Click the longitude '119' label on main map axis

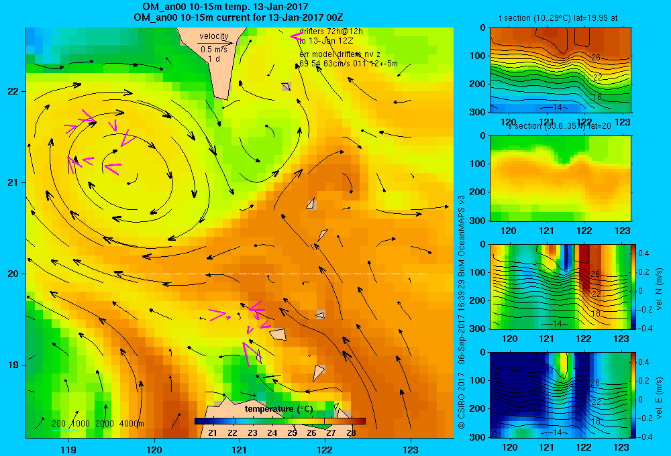coord(68,449)
